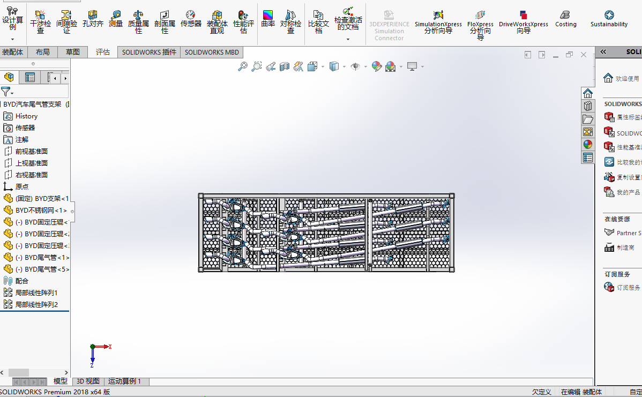Open the PropertyManager tab icon
Image resolution: width=642 pixels, height=397 pixels.
click(30, 77)
